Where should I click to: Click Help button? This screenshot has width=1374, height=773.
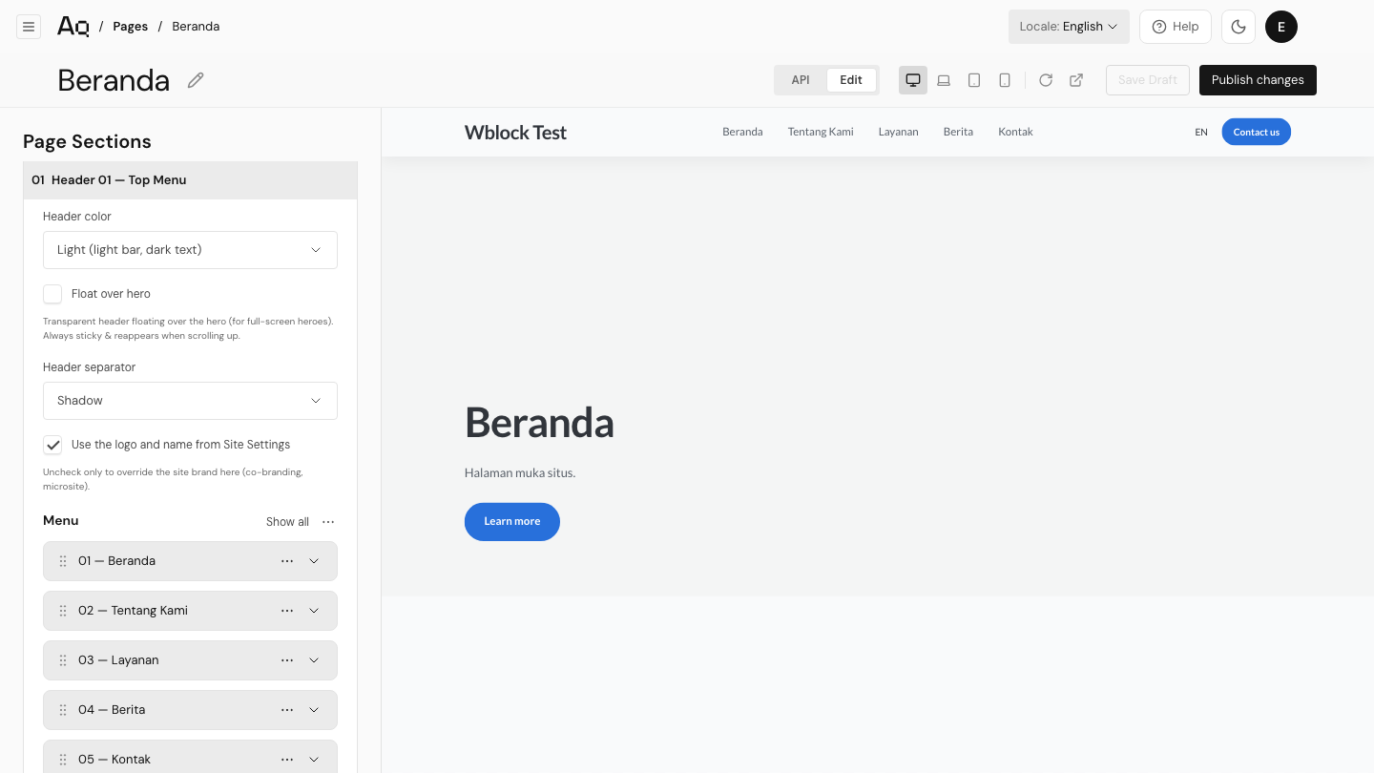[x=1176, y=27]
